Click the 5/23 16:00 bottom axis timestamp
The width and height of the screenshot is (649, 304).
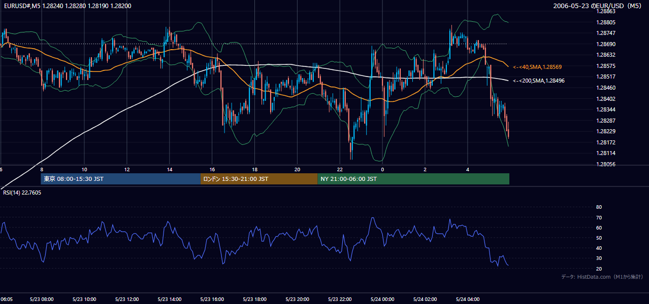coord(212,299)
